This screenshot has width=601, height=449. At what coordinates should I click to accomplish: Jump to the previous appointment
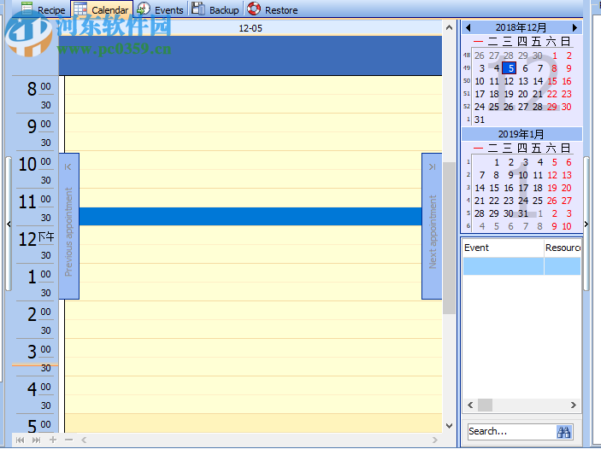click(68, 226)
